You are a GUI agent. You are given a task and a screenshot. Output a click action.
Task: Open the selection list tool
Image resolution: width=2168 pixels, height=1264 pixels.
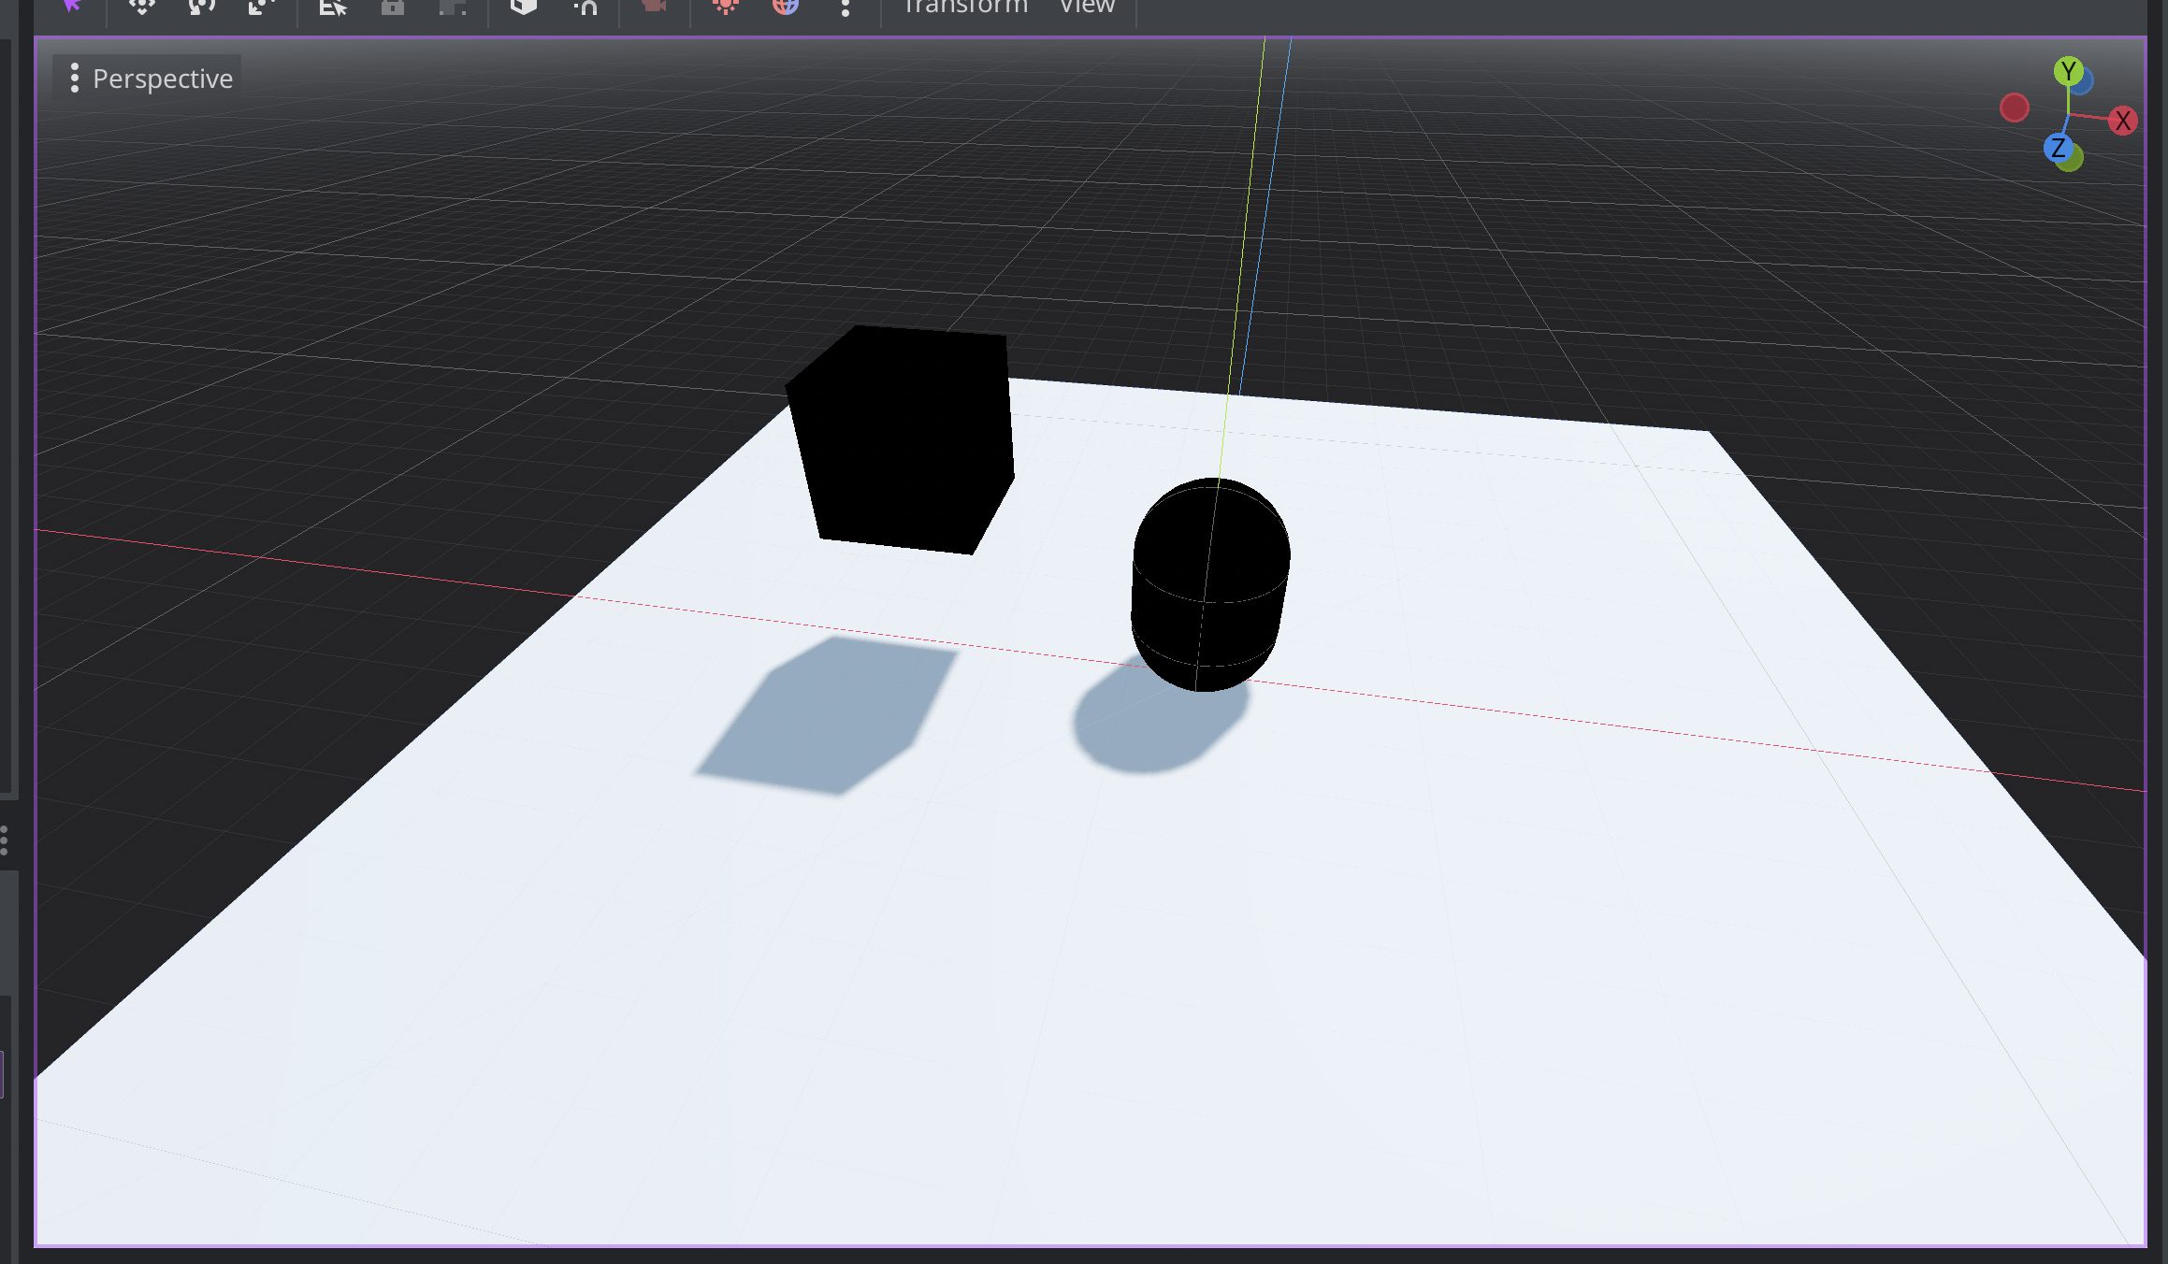[x=332, y=6]
